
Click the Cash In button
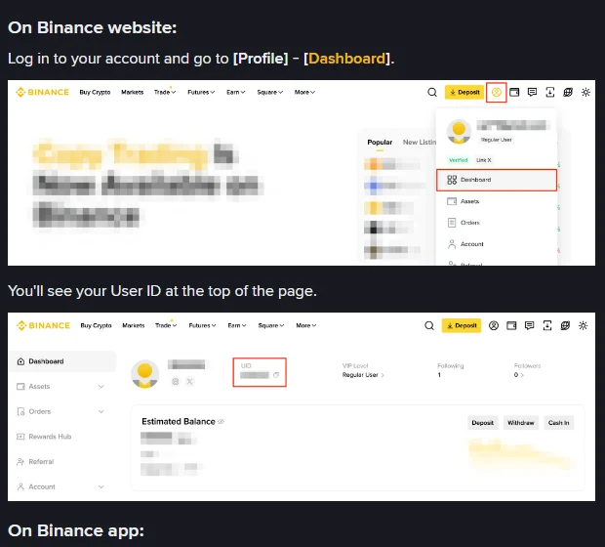coord(559,423)
